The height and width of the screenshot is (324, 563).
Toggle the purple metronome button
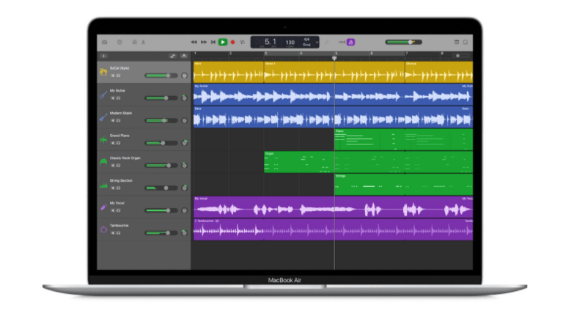click(x=351, y=43)
